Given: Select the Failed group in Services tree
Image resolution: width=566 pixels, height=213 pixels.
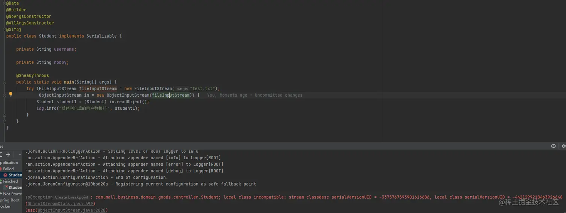Looking at the screenshot, I should coord(8,169).
